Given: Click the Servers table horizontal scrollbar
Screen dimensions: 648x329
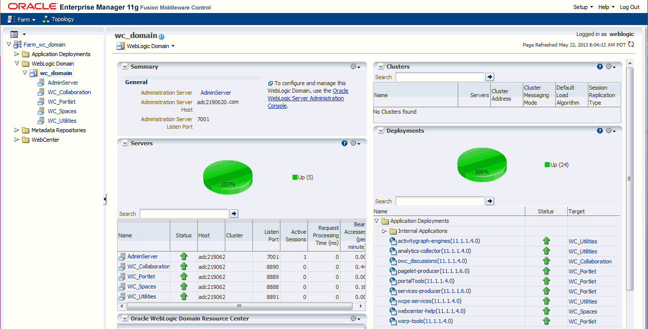Looking at the screenshot, I should 239,306.
